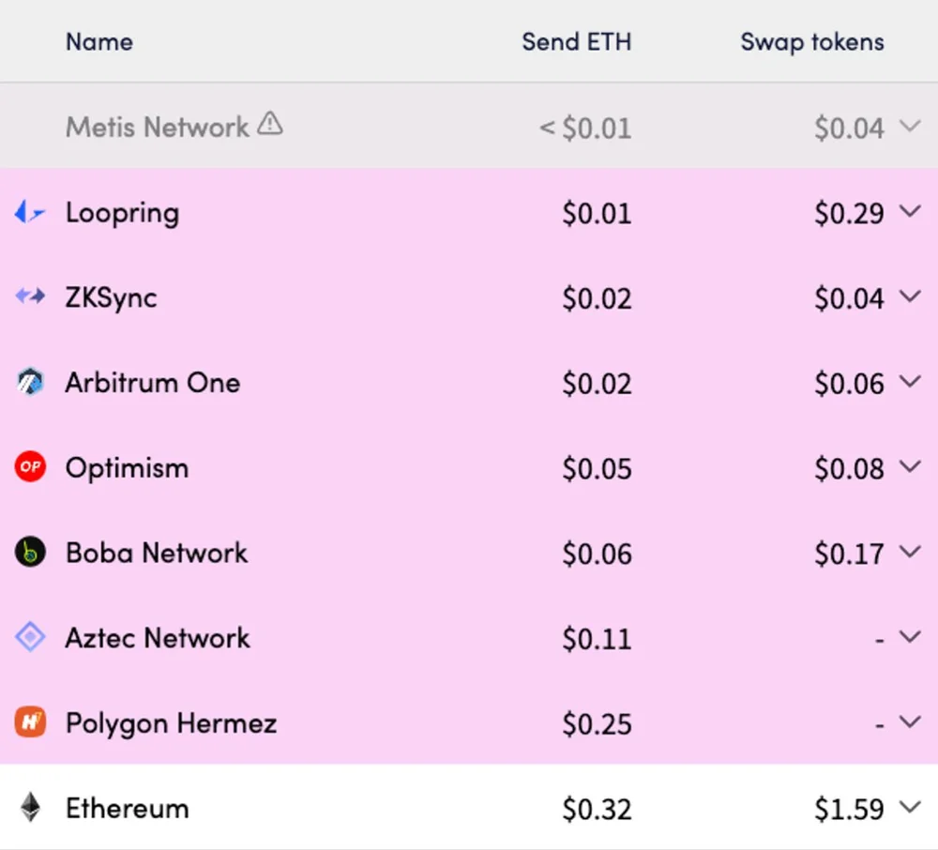Expand the Polygon Hermez row chevron

tap(910, 722)
